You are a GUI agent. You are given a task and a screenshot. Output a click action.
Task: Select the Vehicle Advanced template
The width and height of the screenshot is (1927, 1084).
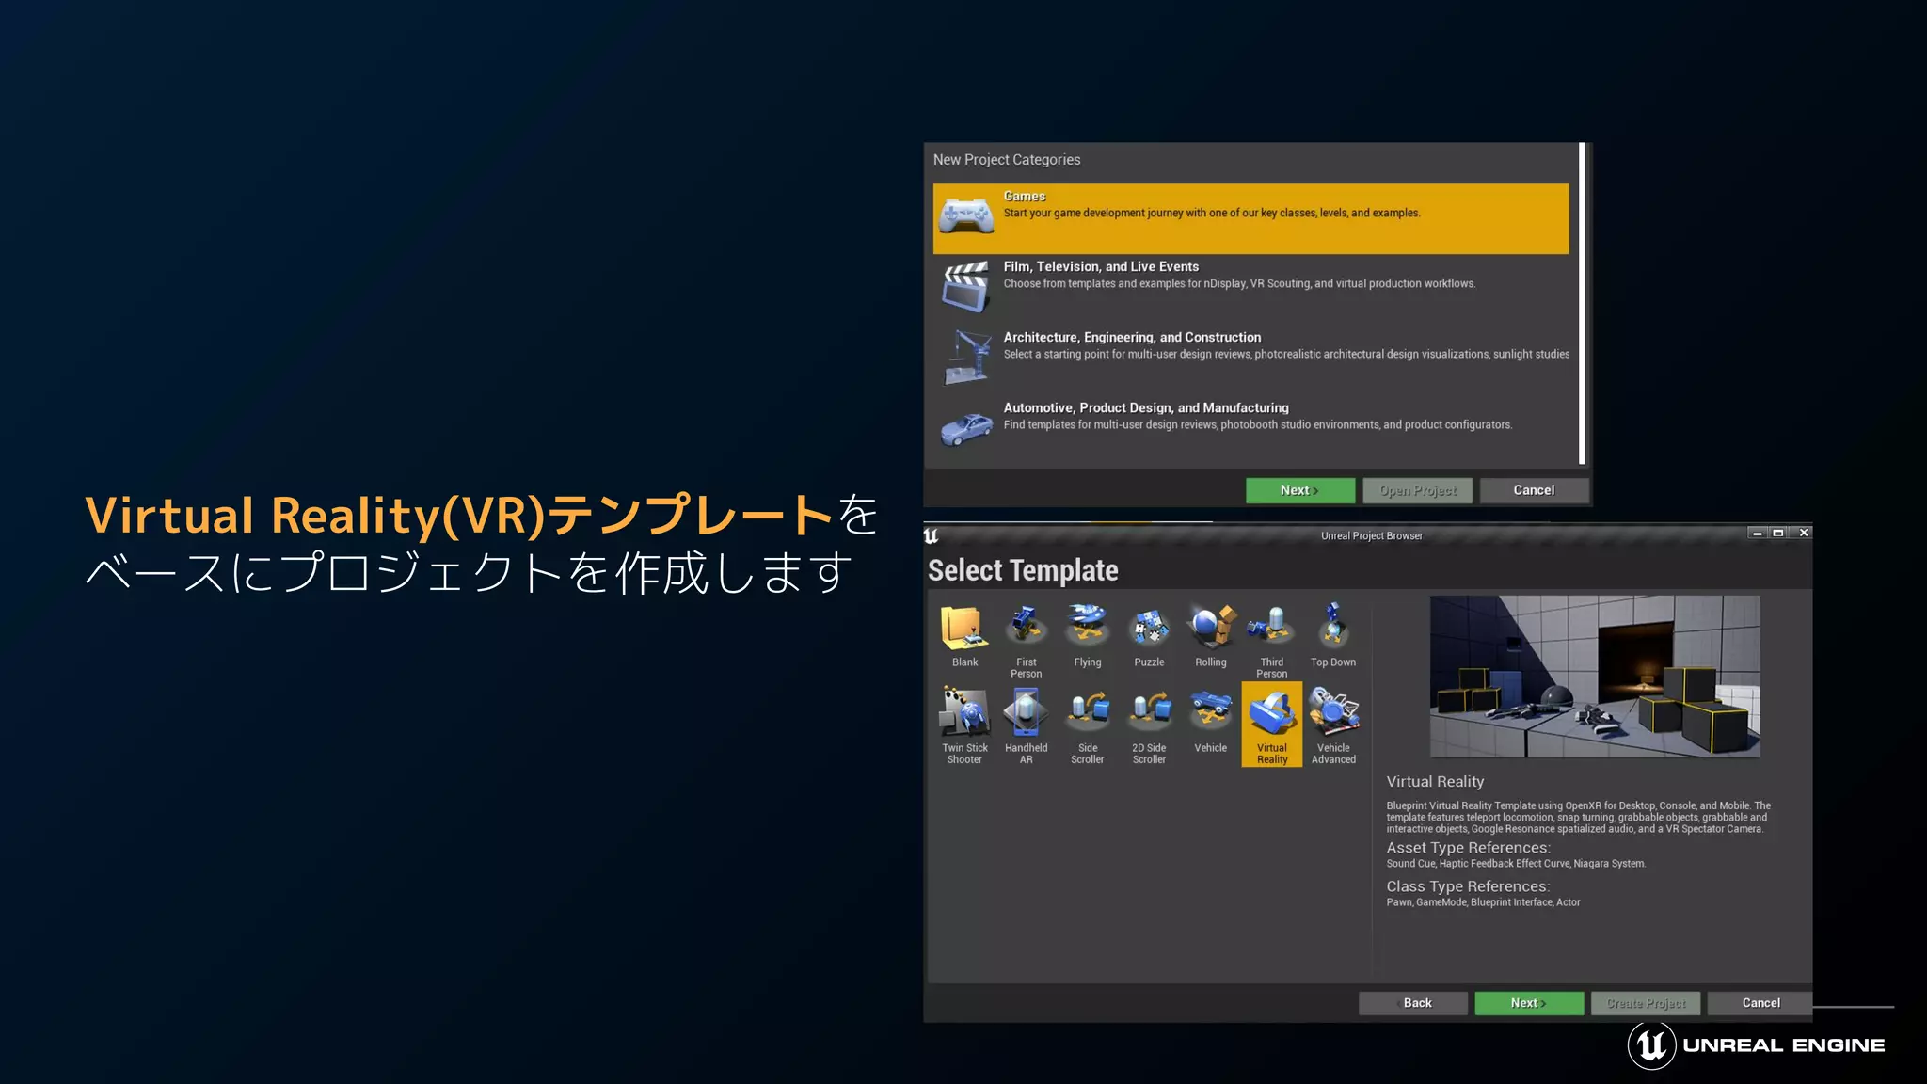point(1333,725)
